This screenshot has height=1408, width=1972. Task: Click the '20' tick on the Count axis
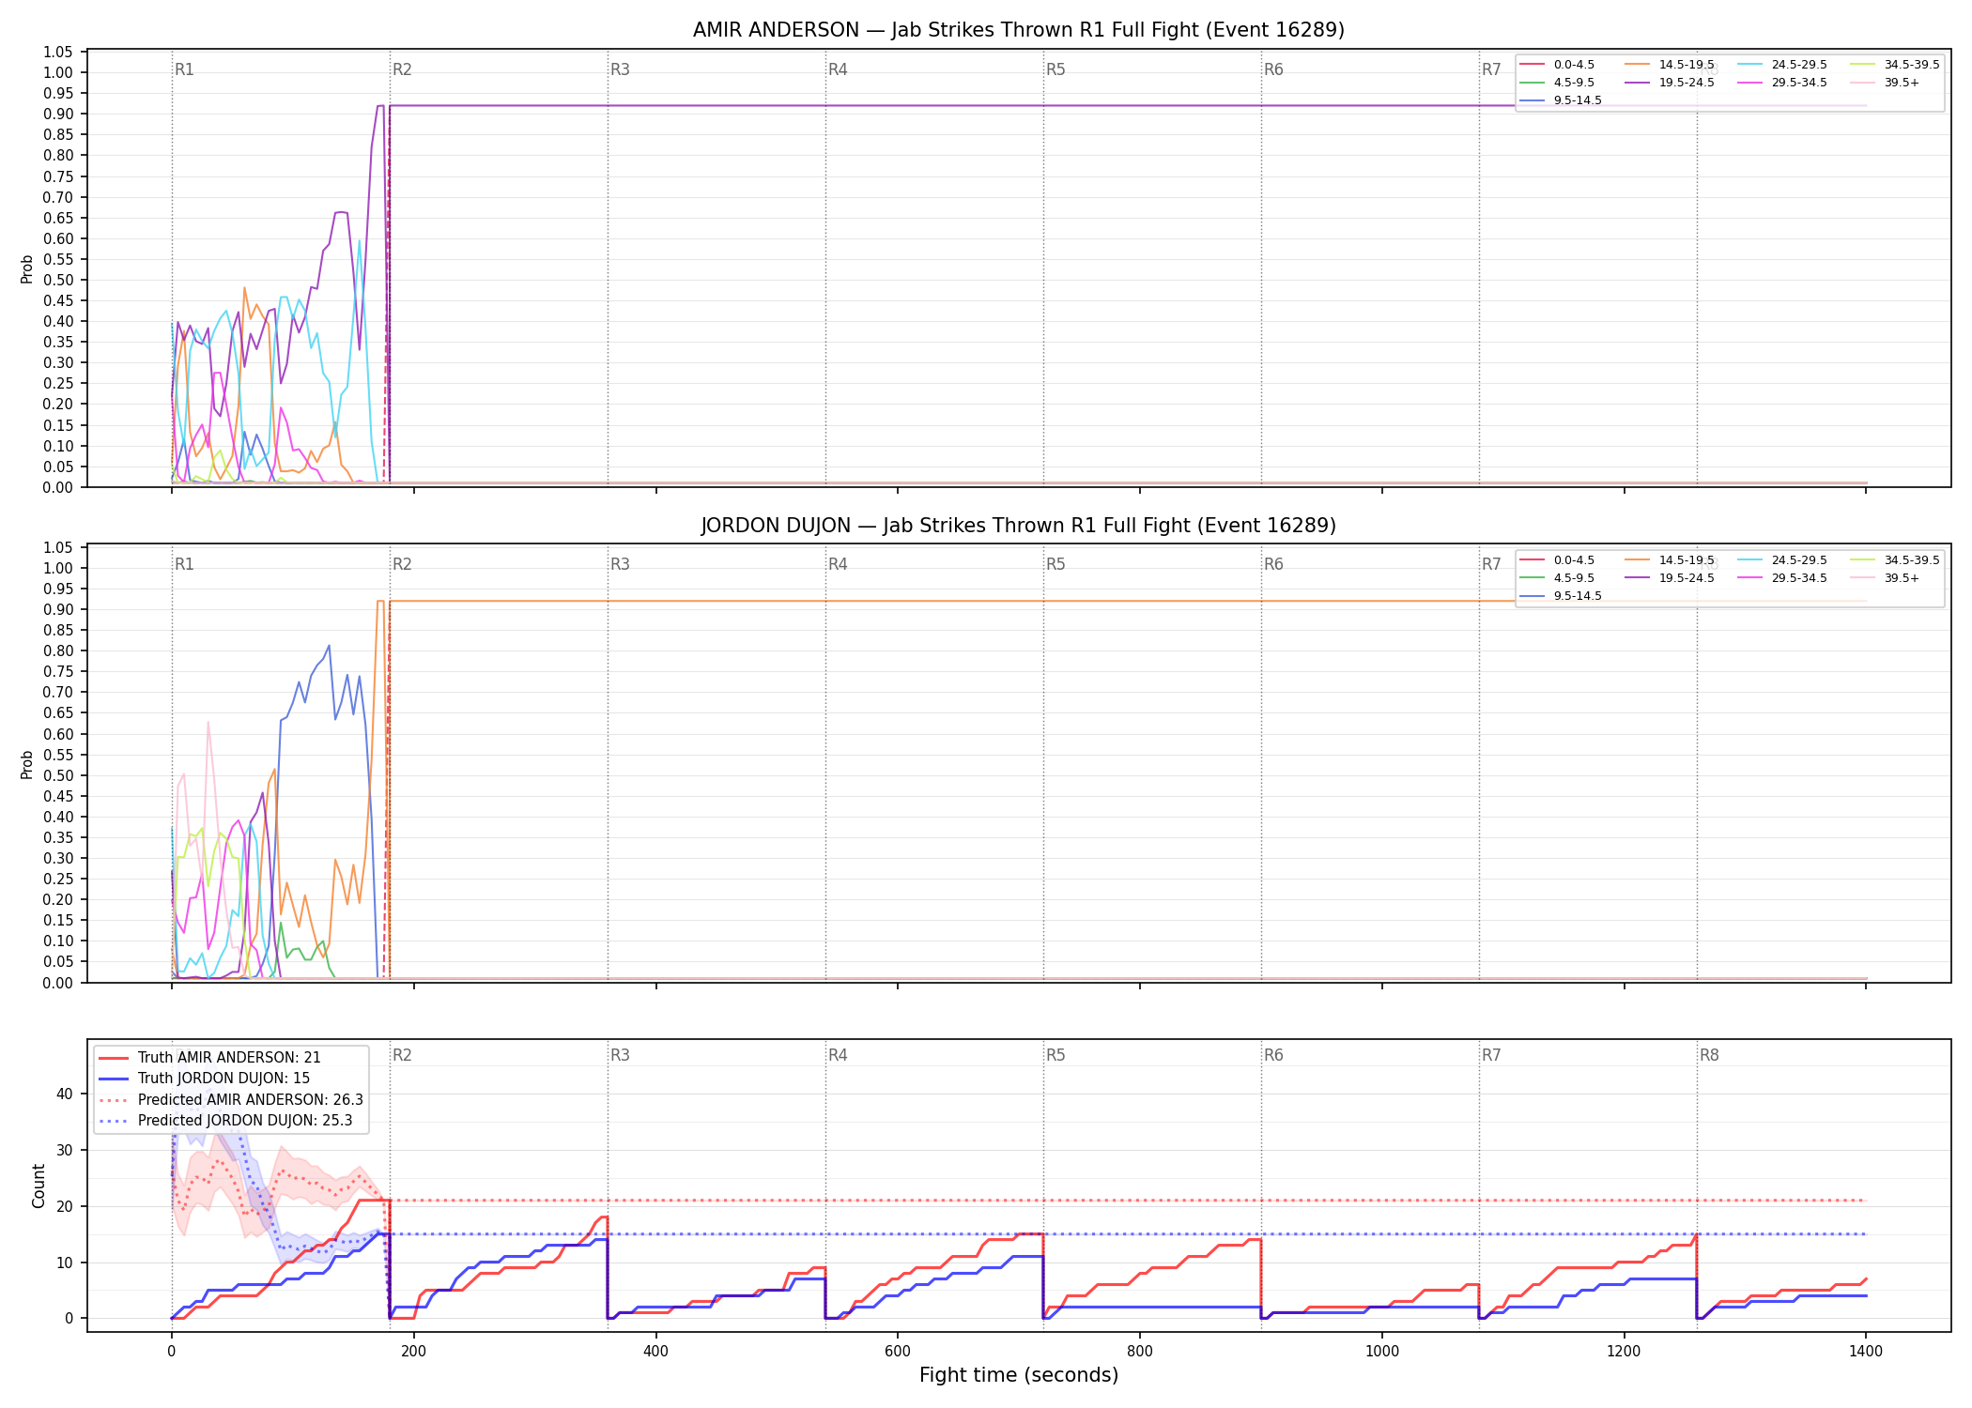coord(65,1206)
